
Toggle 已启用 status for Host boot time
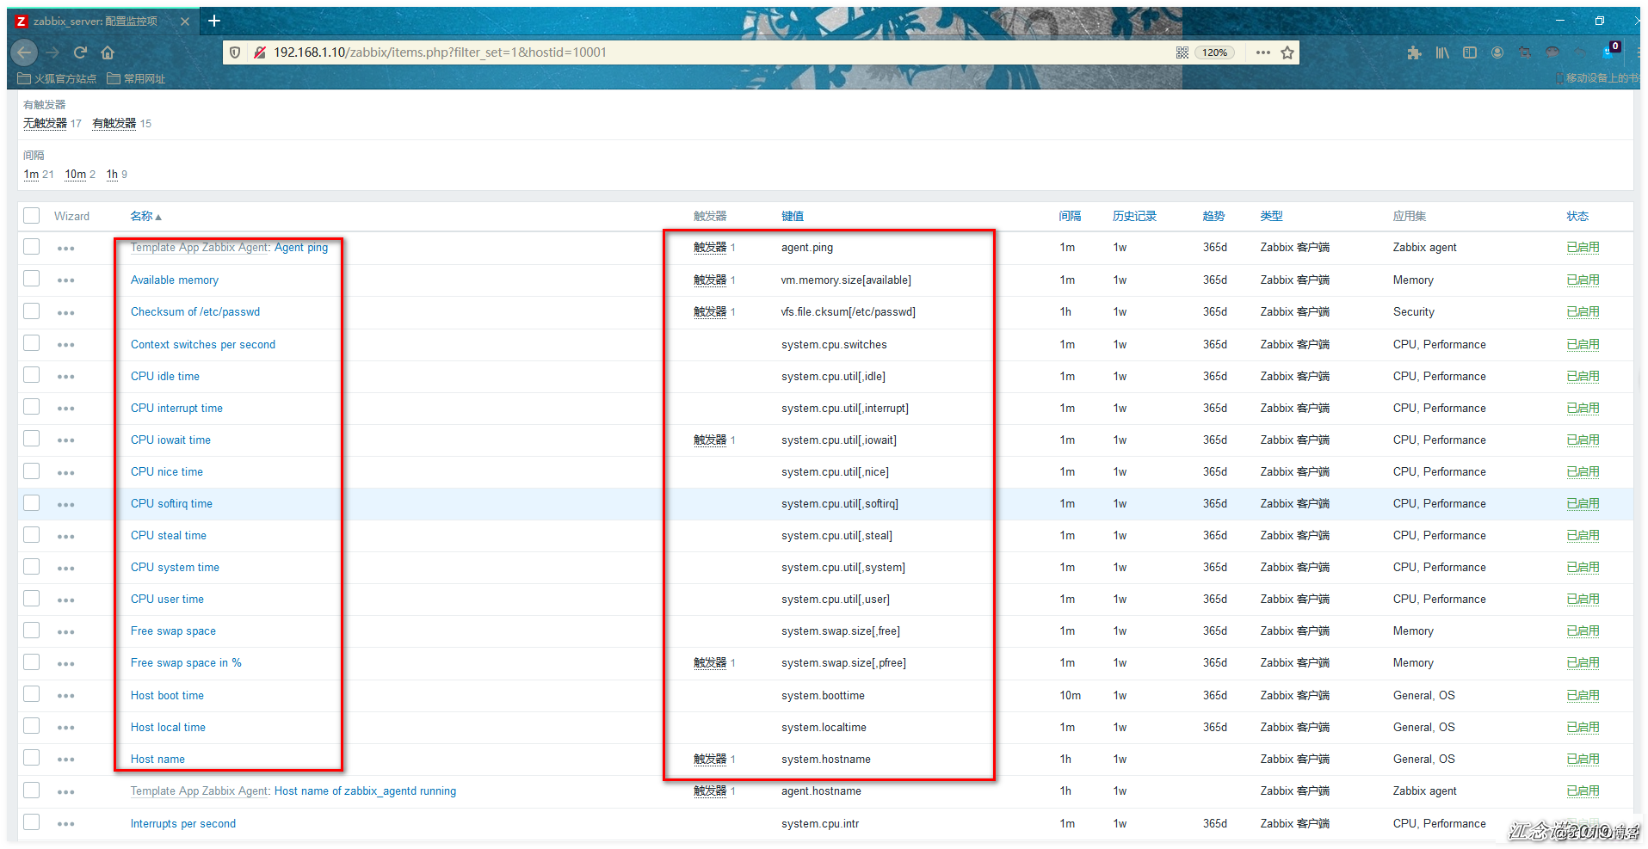[x=1583, y=696]
